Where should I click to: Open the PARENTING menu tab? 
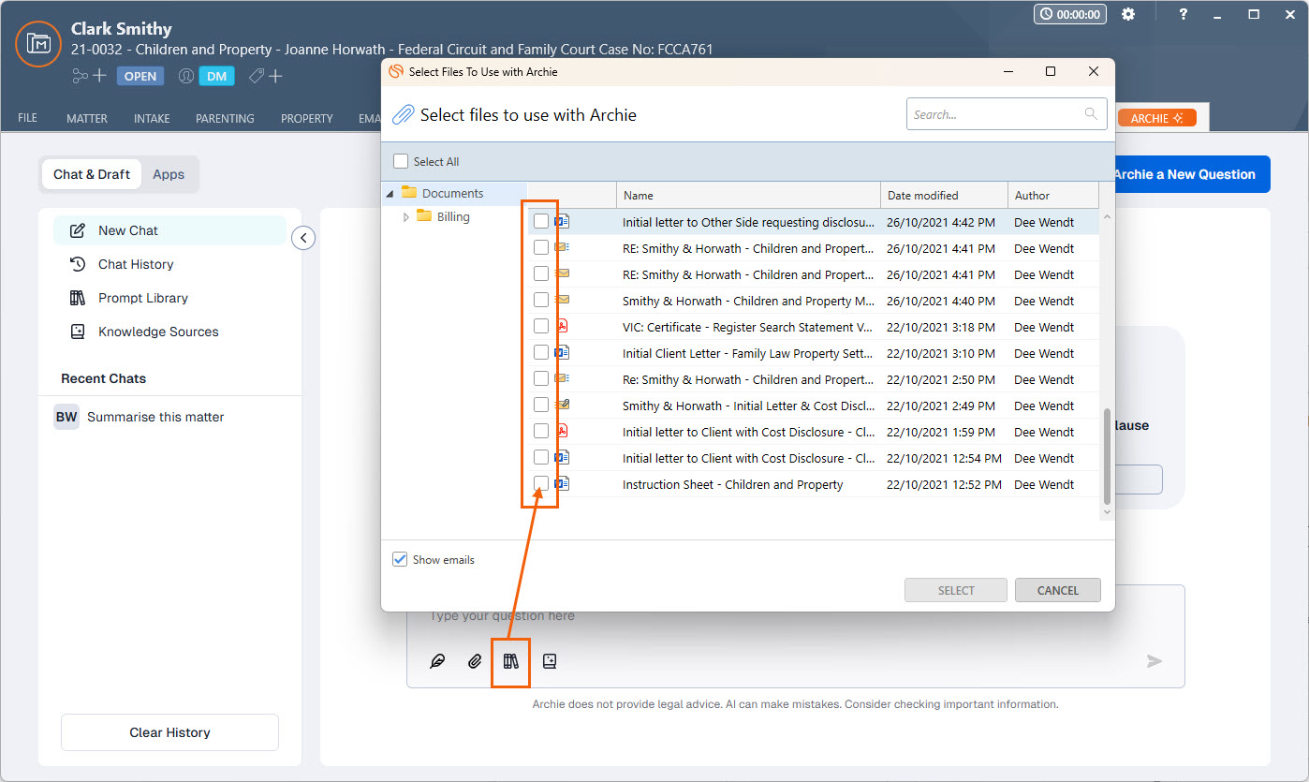225,119
